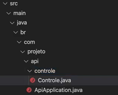This screenshot has width=118, height=95.
Task: Select the java folder label
Action: tap(22, 23)
